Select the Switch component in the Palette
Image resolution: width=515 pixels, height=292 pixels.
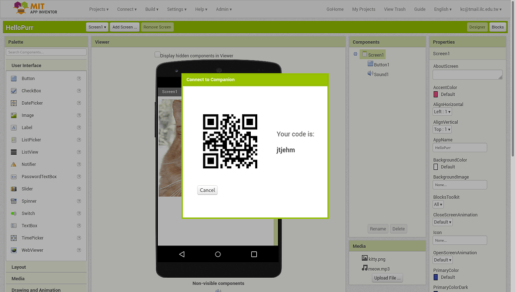pos(27,213)
